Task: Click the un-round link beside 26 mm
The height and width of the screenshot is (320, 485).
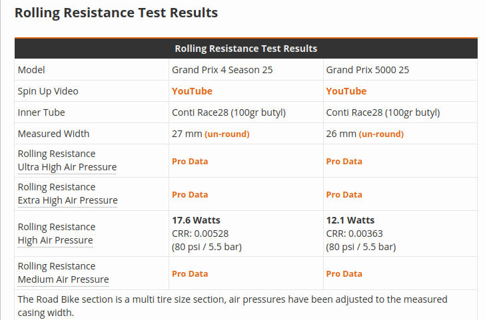Action: pyautogui.click(x=381, y=134)
